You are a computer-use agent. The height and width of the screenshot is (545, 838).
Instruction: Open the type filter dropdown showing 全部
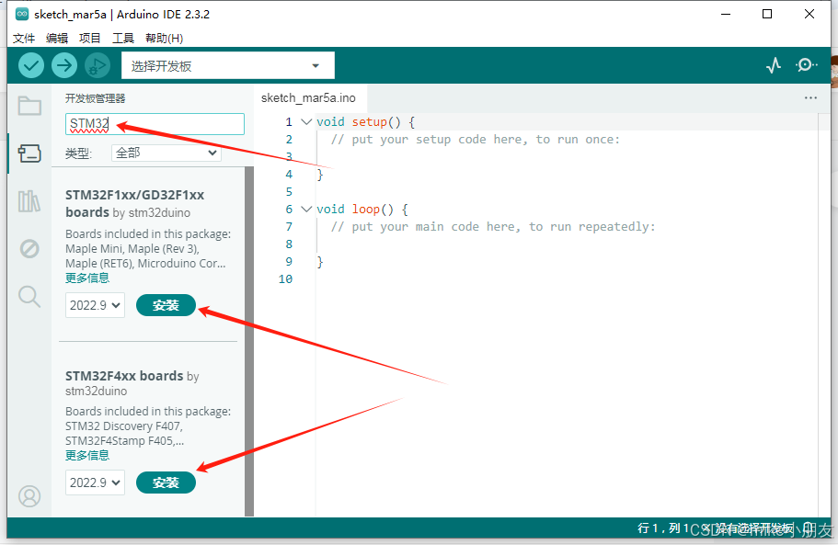pos(166,153)
